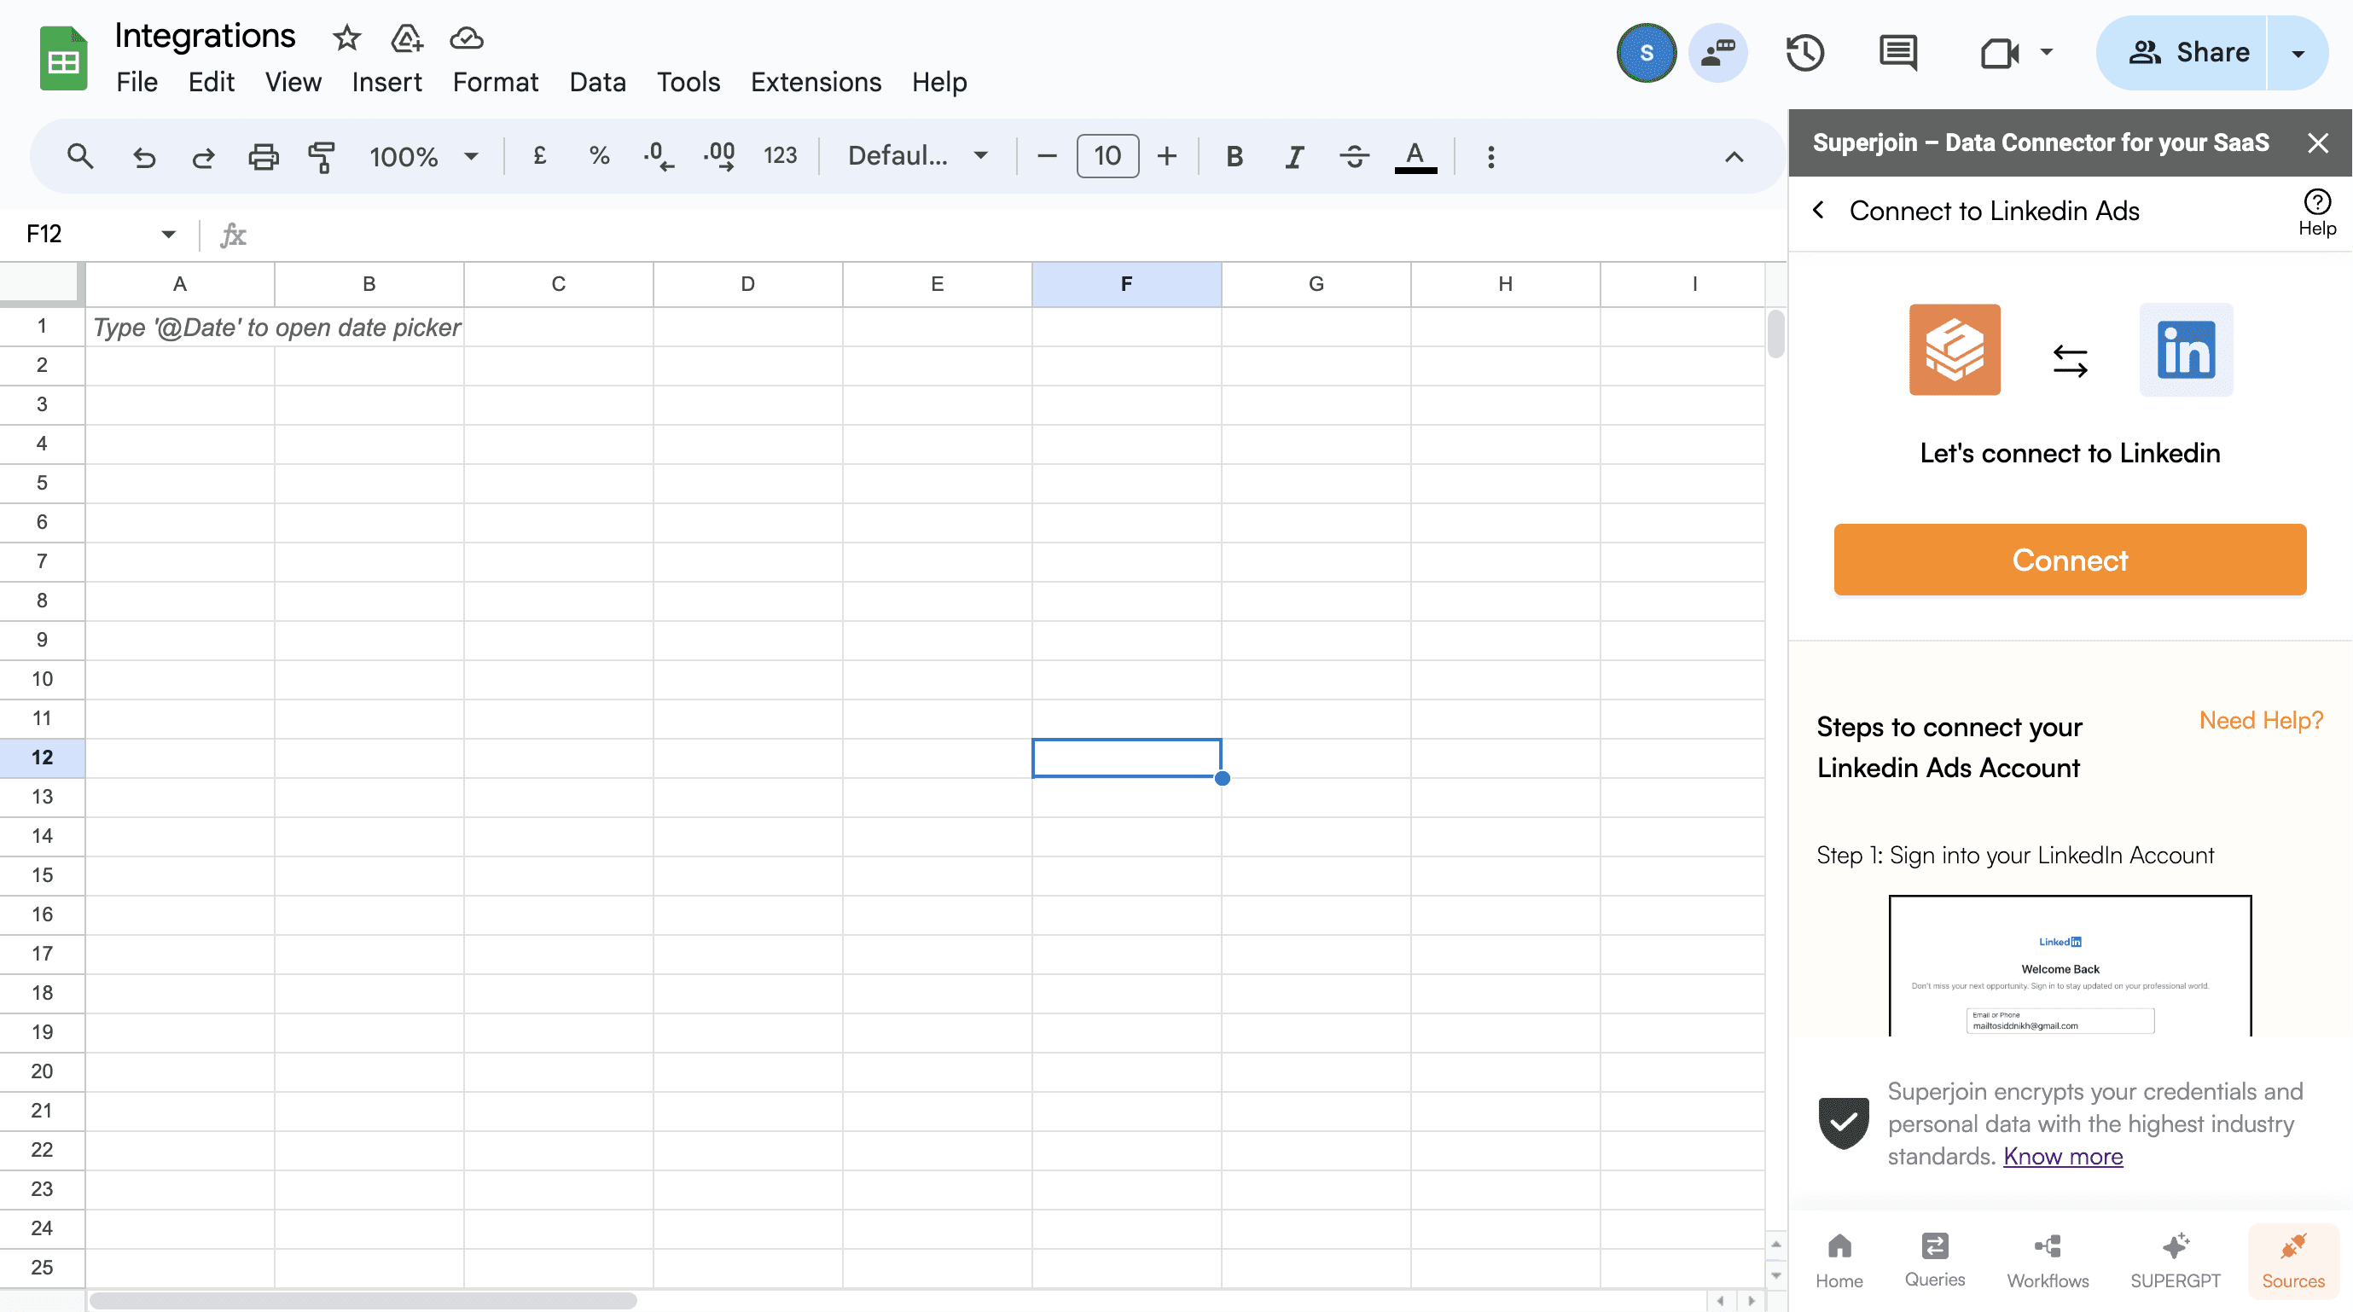Open the View menu
The height and width of the screenshot is (1312, 2353).
pos(293,82)
